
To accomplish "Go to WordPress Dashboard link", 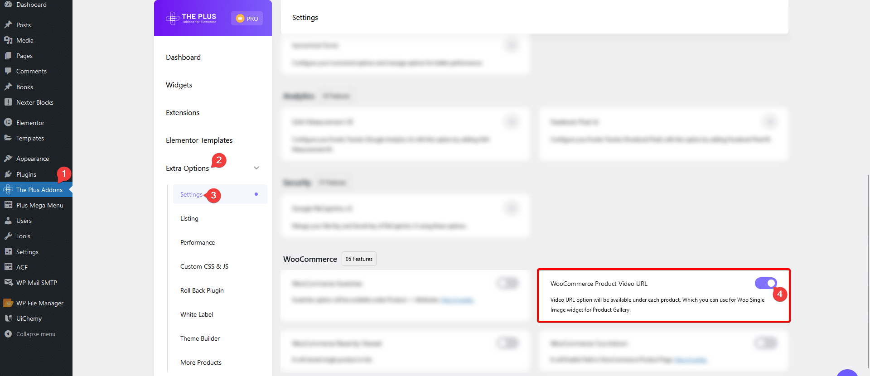I will click(31, 5).
